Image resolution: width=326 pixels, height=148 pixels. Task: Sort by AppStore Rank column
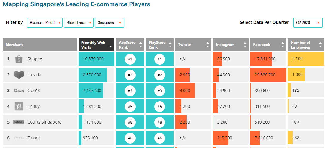click(130, 45)
